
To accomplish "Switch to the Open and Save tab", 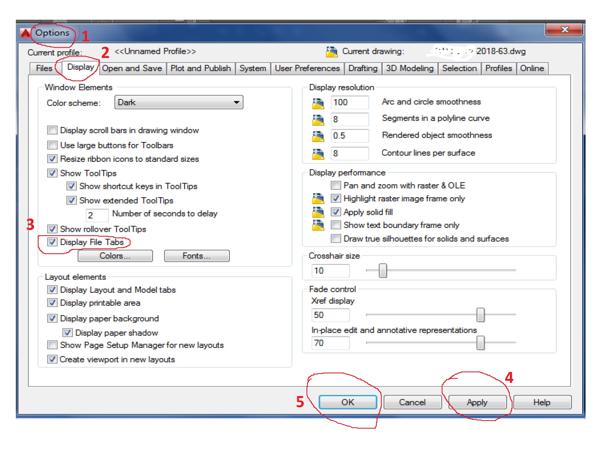I will pyautogui.click(x=132, y=68).
